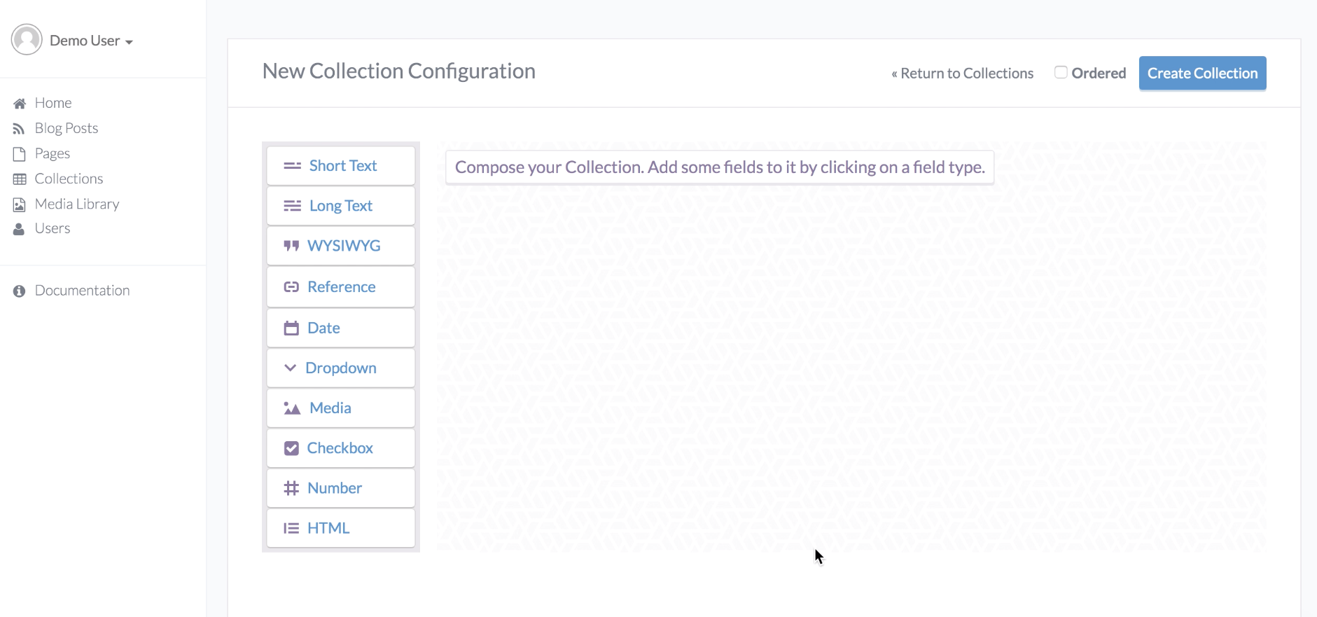
Task: Click Return to Collections link
Action: pyautogui.click(x=962, y=74)
